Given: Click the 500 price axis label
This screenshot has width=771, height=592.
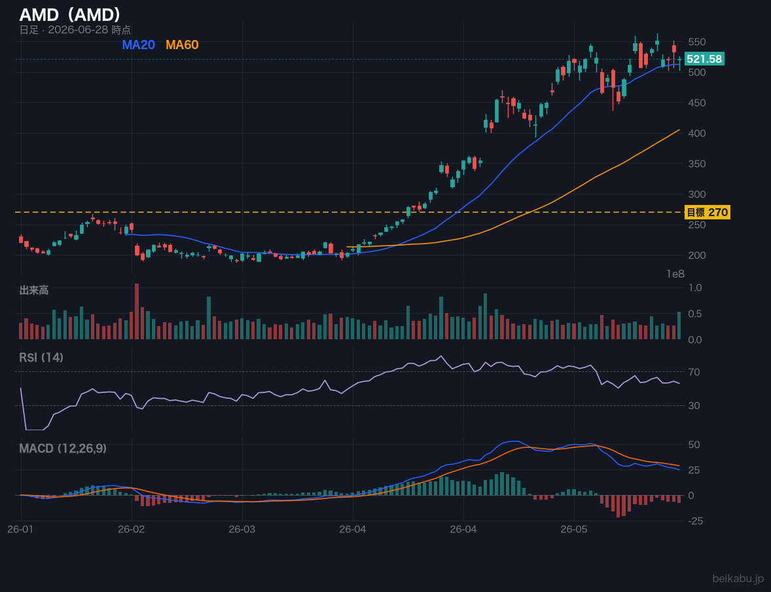Looking at the screenshot, I should [x=697, y=72].
